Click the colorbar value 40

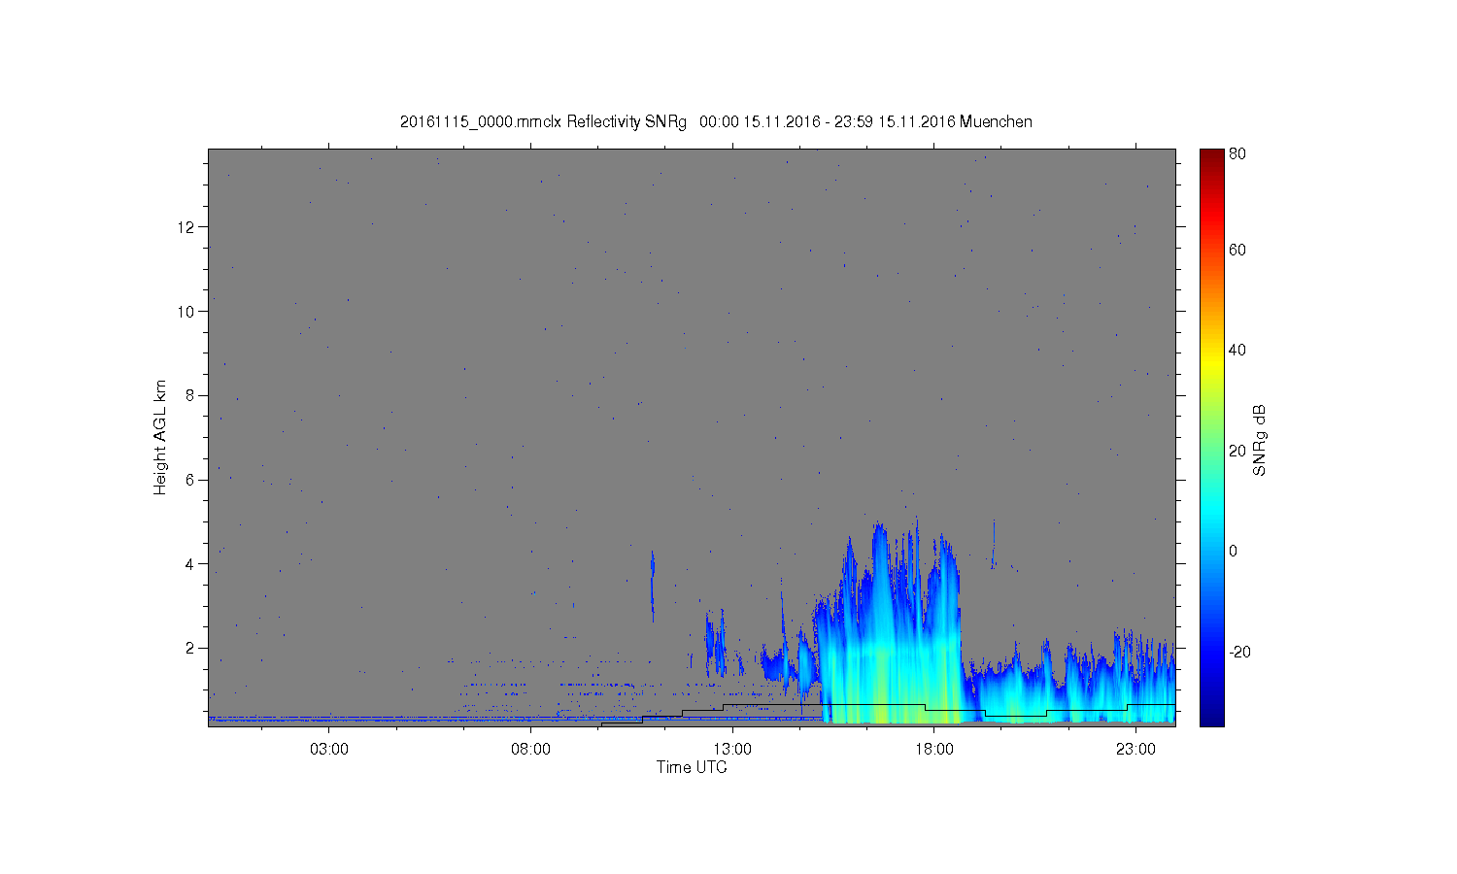click(x=1237, y=351)
